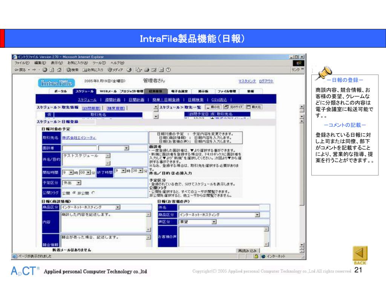This screenshot has height=289, width=386.
Task: Click the minimize pane (最小化) button
Action: click(x=213, y=107)
